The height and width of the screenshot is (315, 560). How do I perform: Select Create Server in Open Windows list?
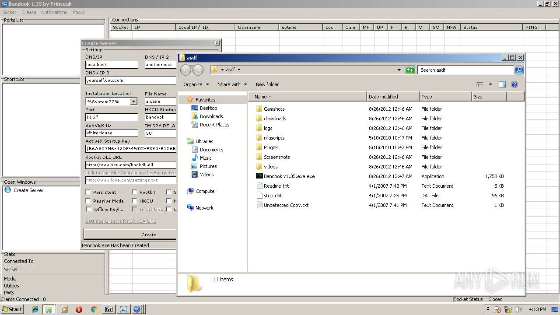(28, 190)
